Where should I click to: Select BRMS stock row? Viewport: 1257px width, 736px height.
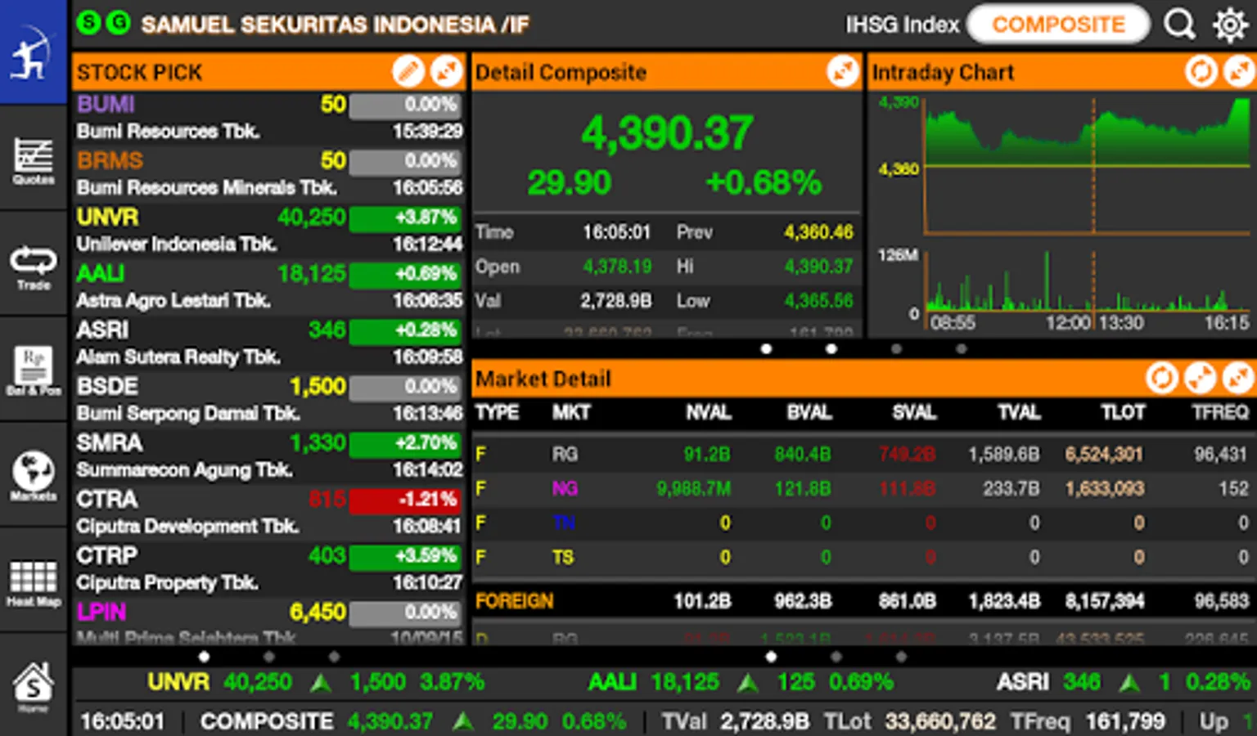[269, 174]
